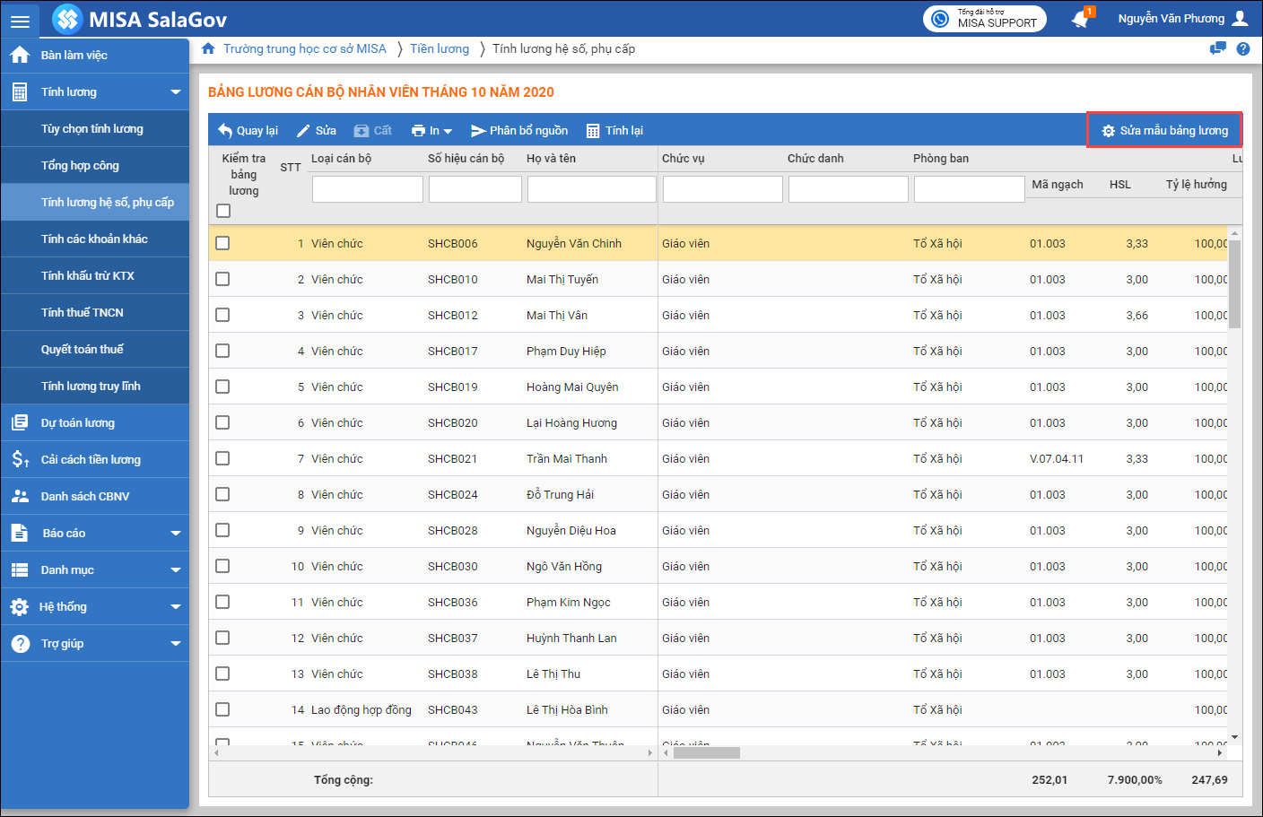Open MISA Support hotline button
The image size is (1263, 817).
(x=985, y=19)
